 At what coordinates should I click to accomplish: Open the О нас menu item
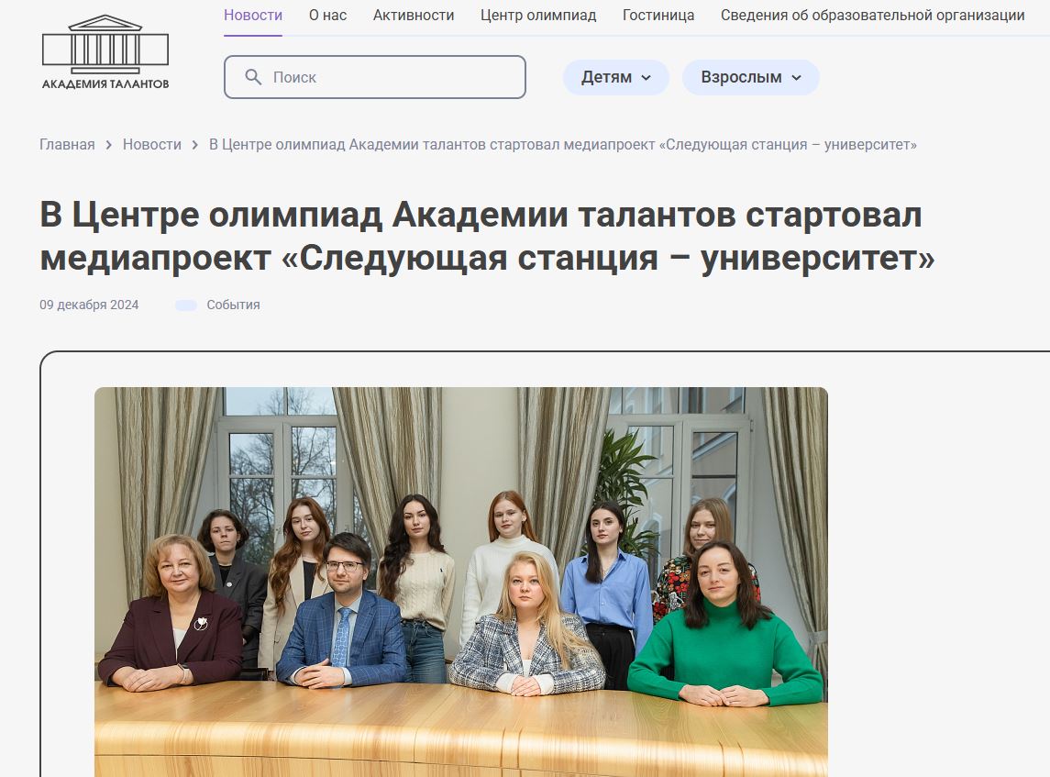pyautogui.click(x=327, y=16)
